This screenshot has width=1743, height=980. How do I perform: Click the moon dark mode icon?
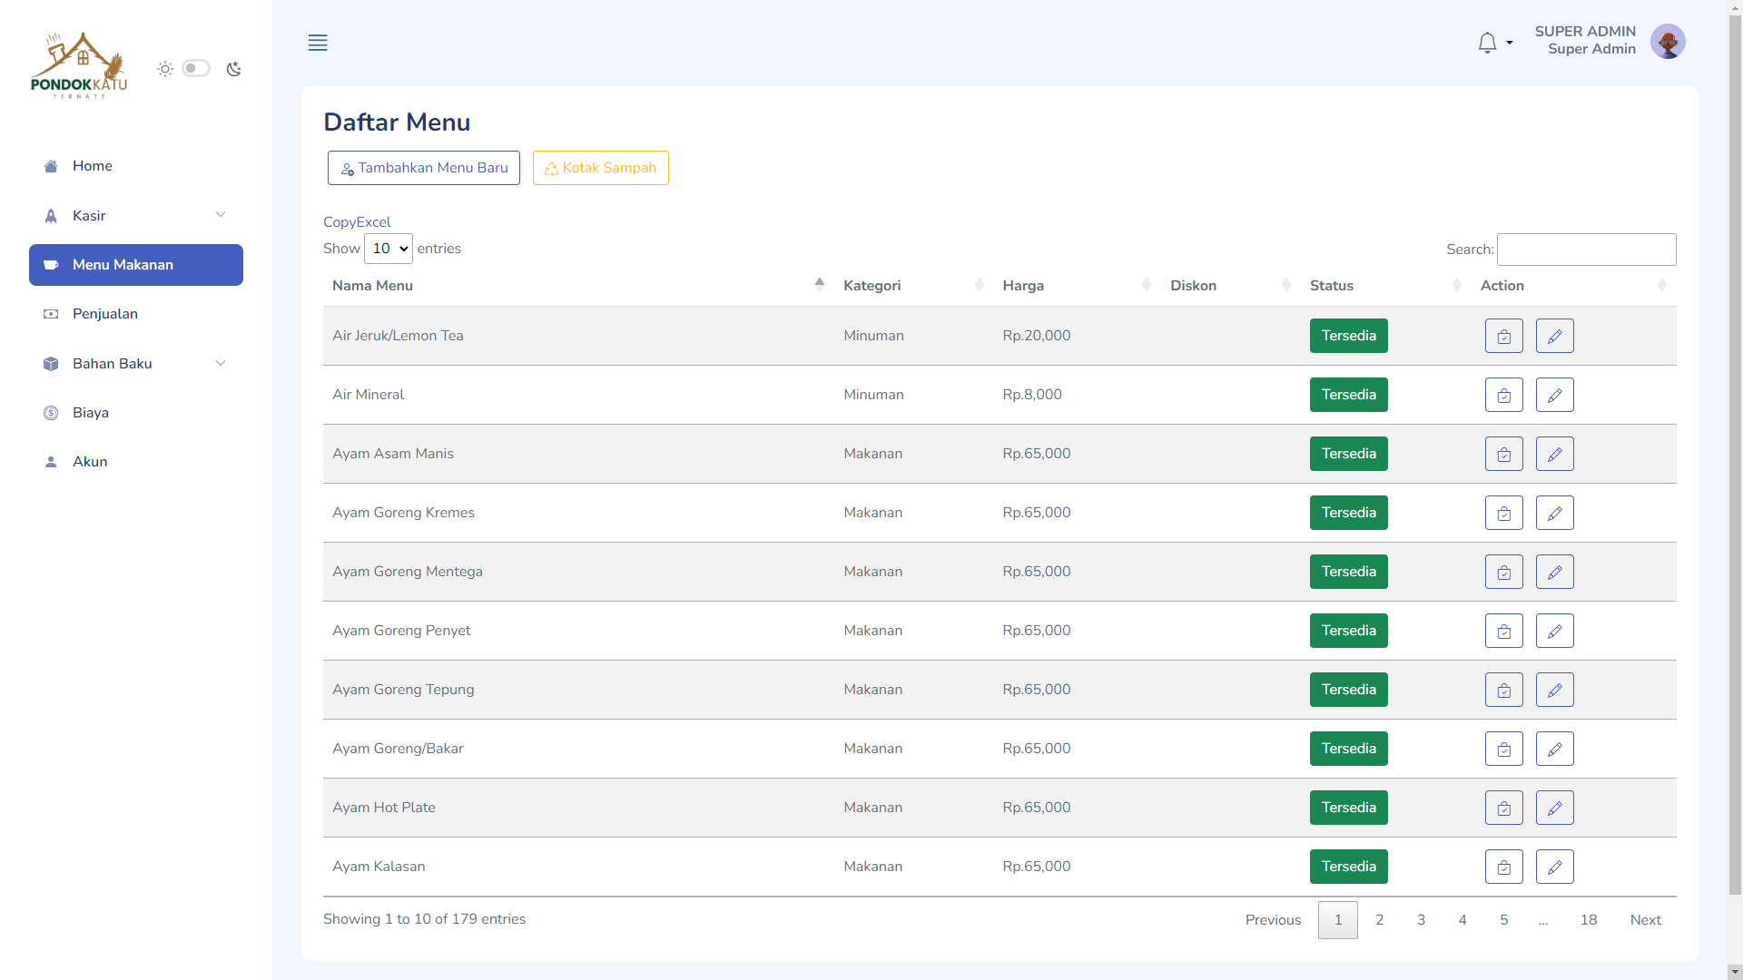[234, 69]
